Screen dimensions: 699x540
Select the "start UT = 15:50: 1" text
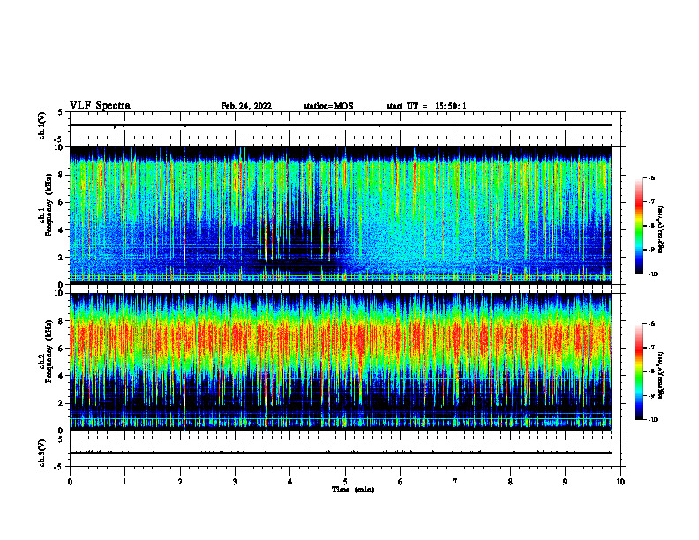pos(426,106)
